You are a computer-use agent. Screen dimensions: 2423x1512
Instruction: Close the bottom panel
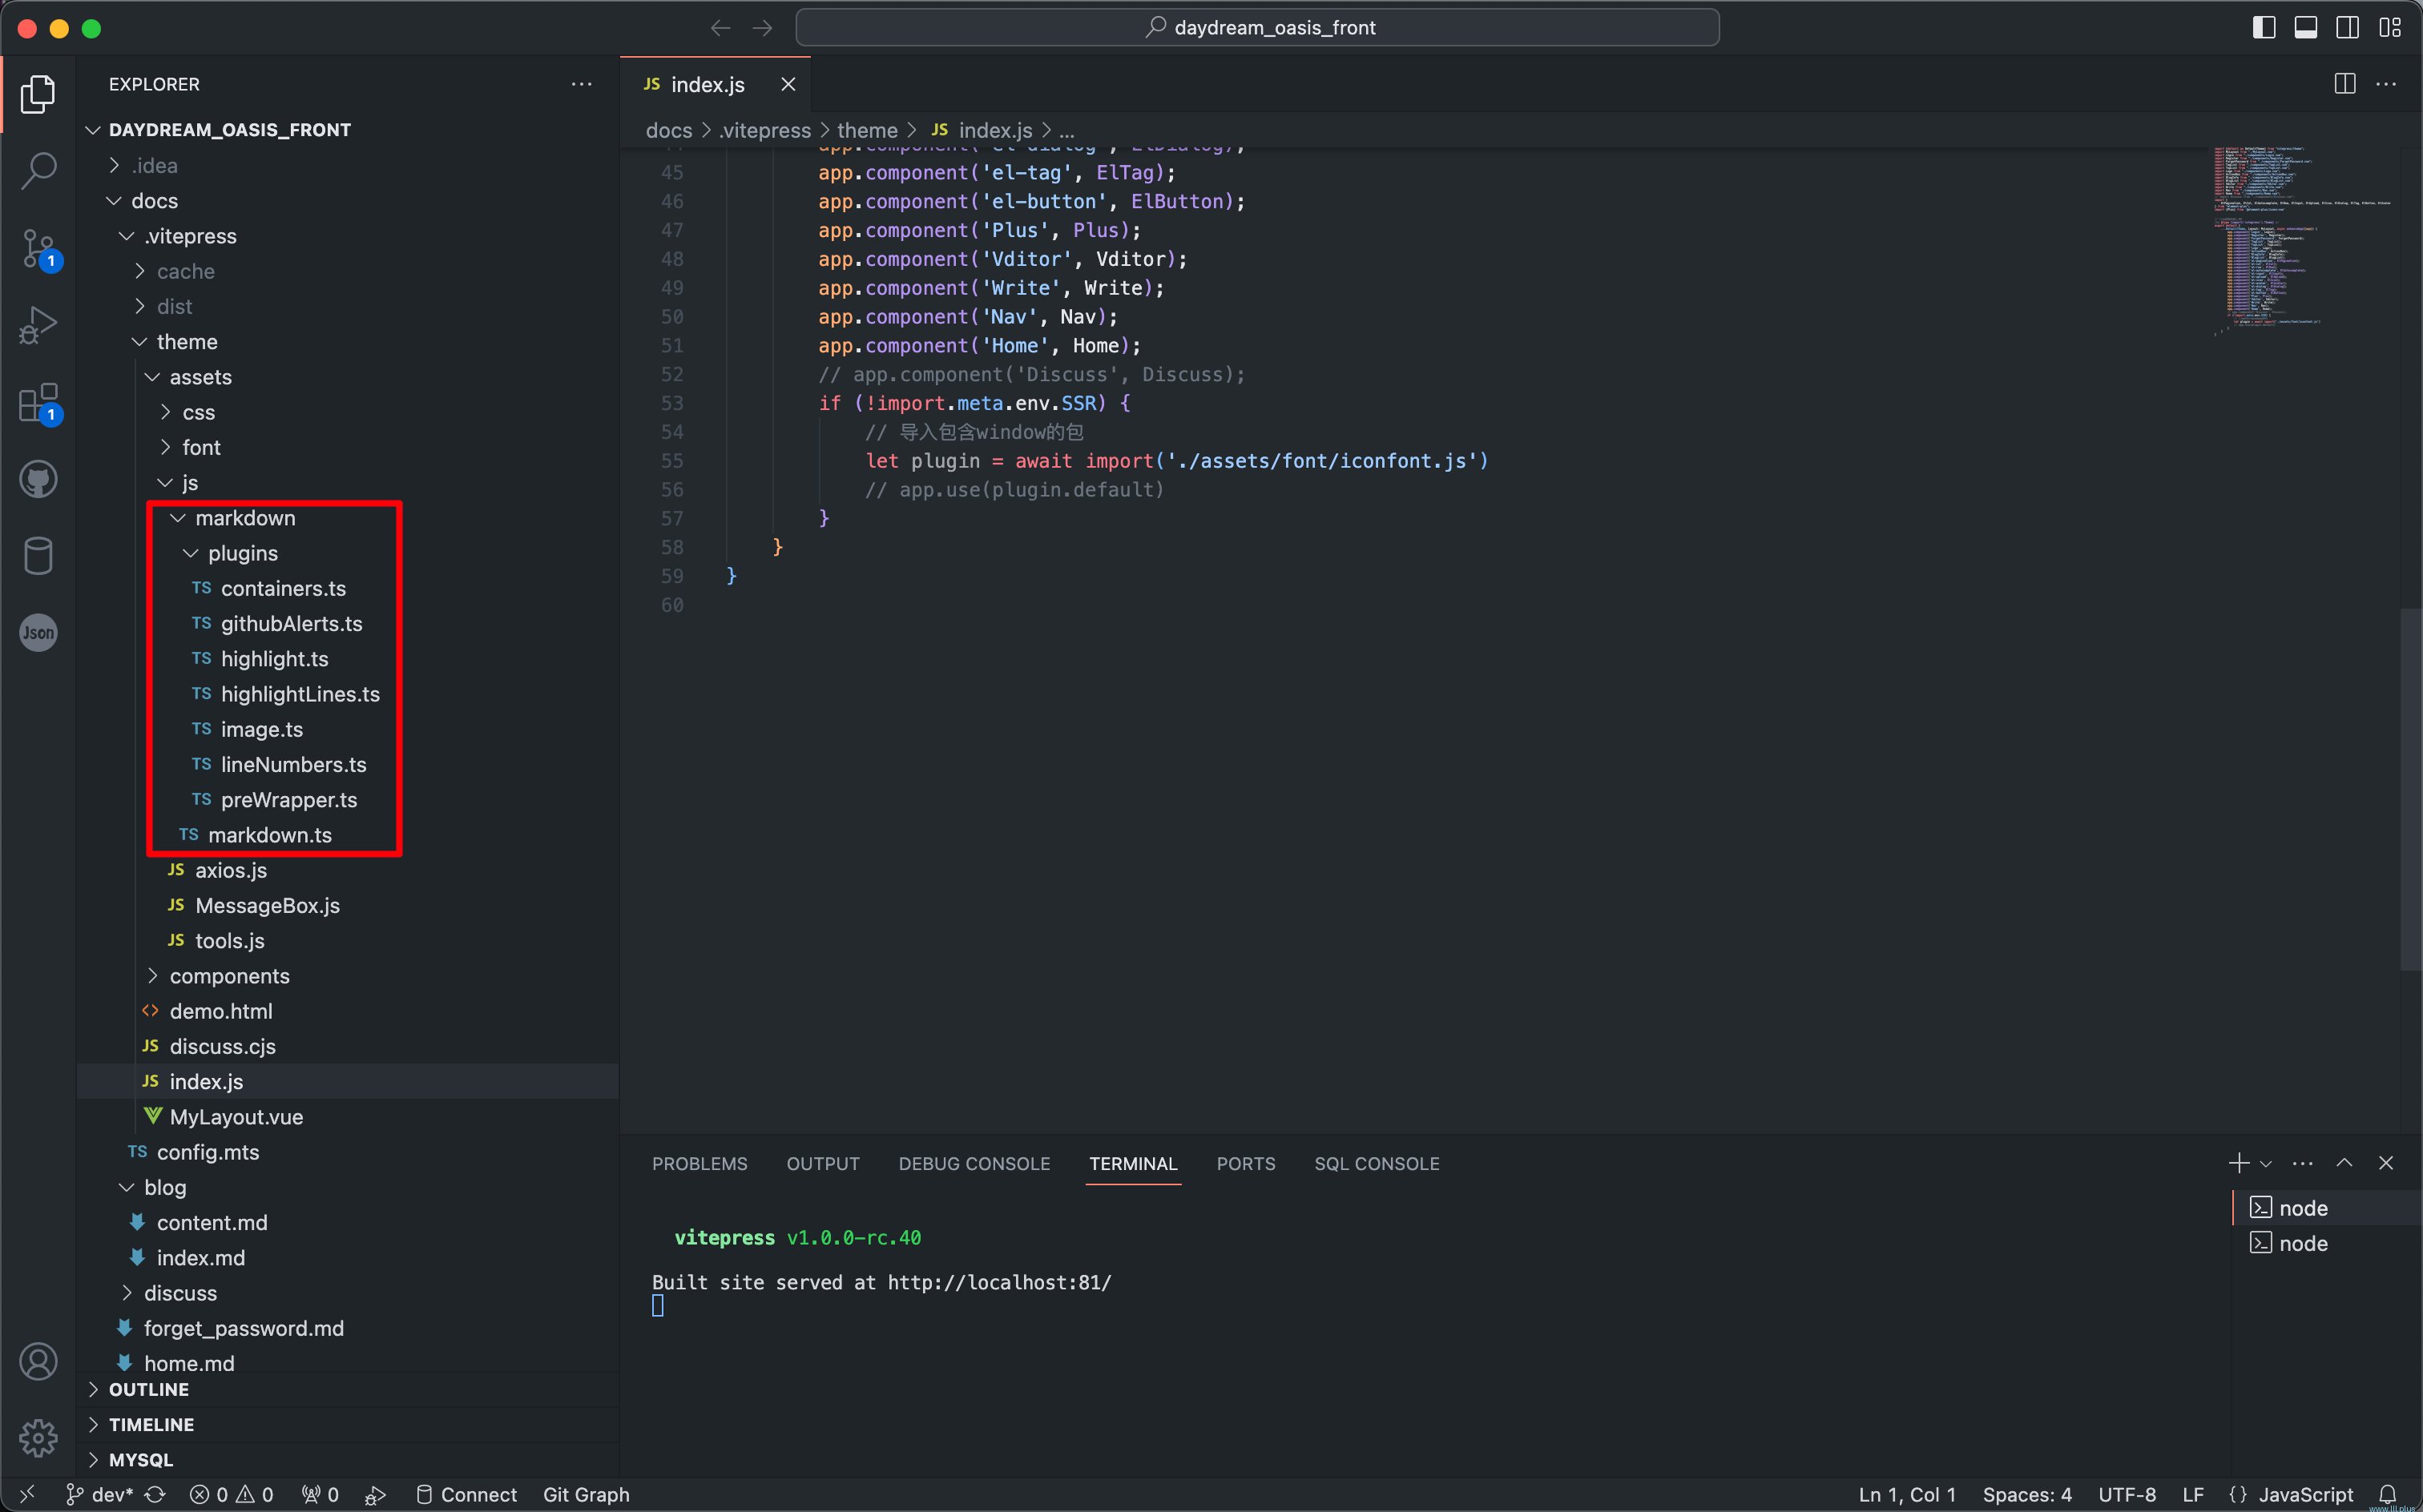coord(2386,1163)
